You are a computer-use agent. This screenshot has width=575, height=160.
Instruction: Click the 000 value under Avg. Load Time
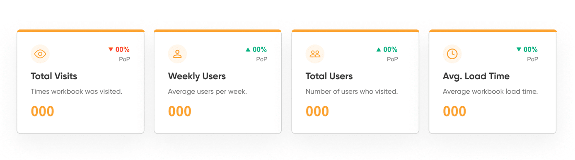pos(454,112)
